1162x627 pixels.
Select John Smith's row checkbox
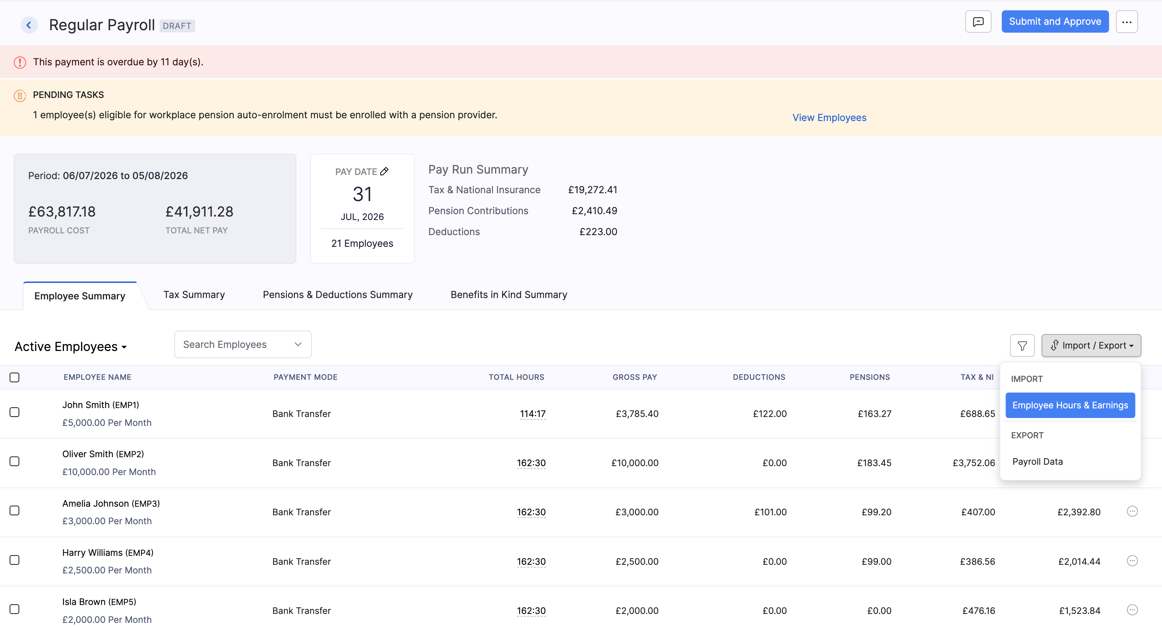[14, 412]
